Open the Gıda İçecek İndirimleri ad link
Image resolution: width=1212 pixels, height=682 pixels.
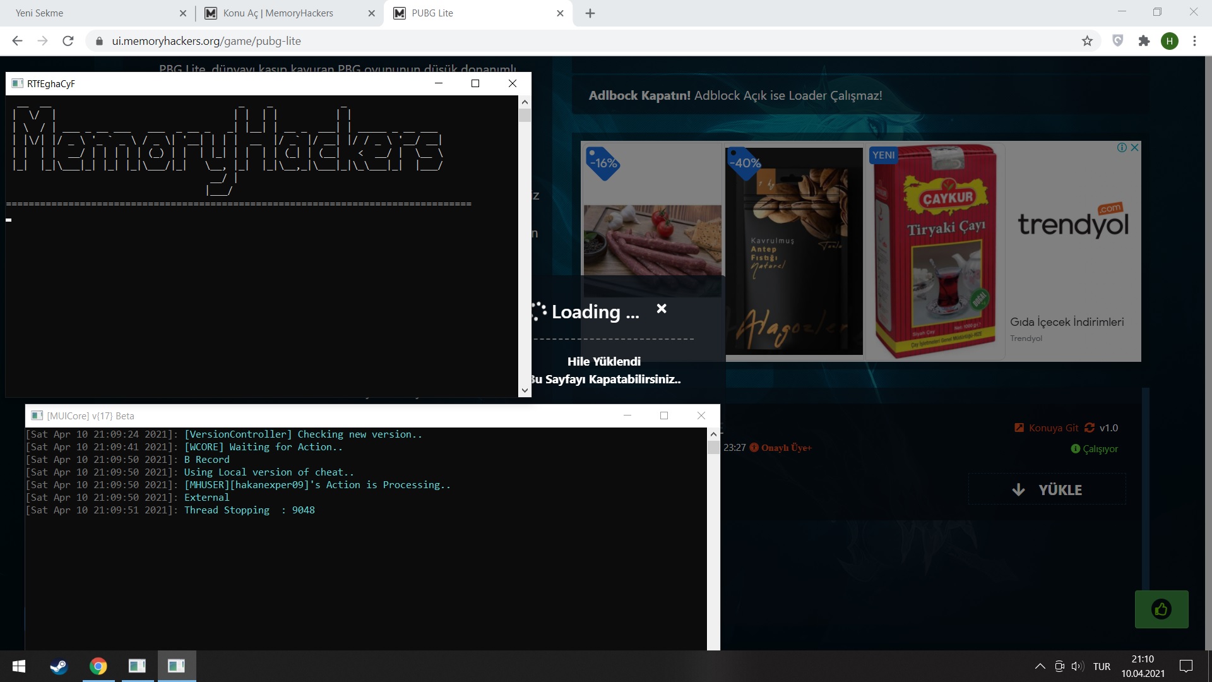pos(1067,322)
